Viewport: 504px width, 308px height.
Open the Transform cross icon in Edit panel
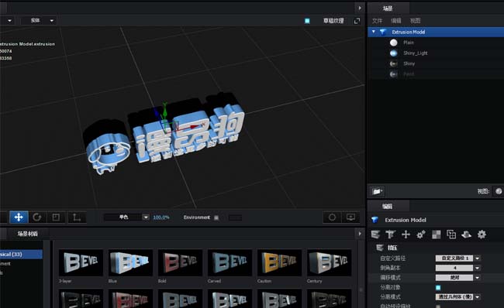[x=406, y=234]
